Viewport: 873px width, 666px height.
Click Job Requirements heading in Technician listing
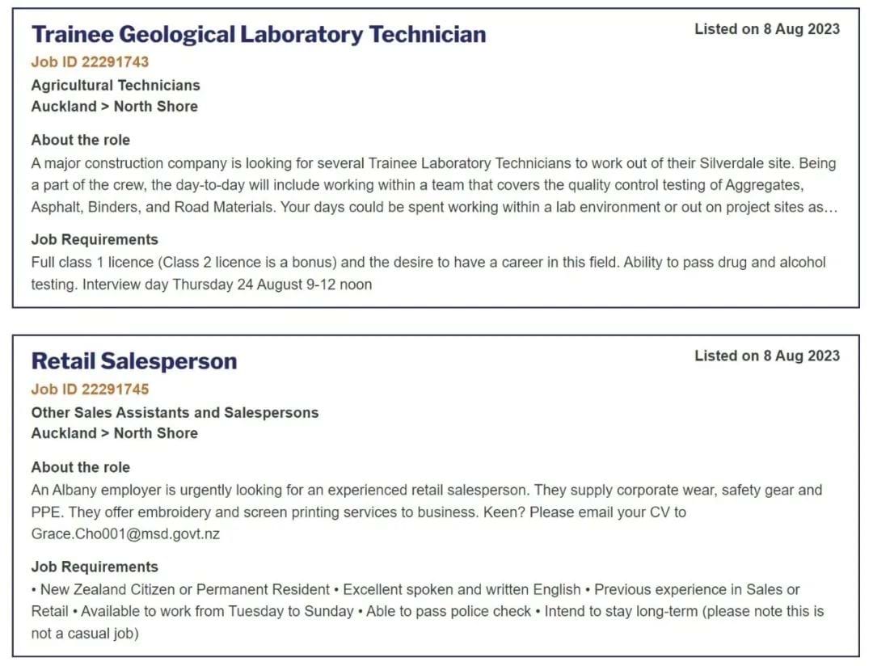pyautogui.click(x=95, y=239)
